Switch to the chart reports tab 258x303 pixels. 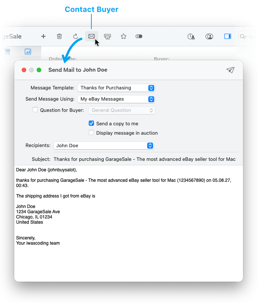28,52
